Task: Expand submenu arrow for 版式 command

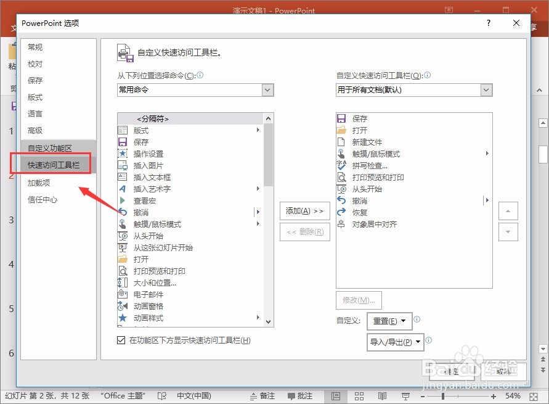Action: point(258,130)
